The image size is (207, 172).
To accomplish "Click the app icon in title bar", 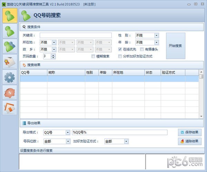I will (4, 4).
